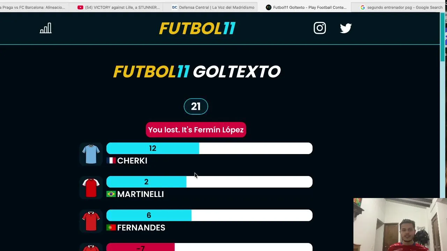This screenshot has width=447, height=251.
Task: Click the round counter badge showing 21
Action: [196, 107]
